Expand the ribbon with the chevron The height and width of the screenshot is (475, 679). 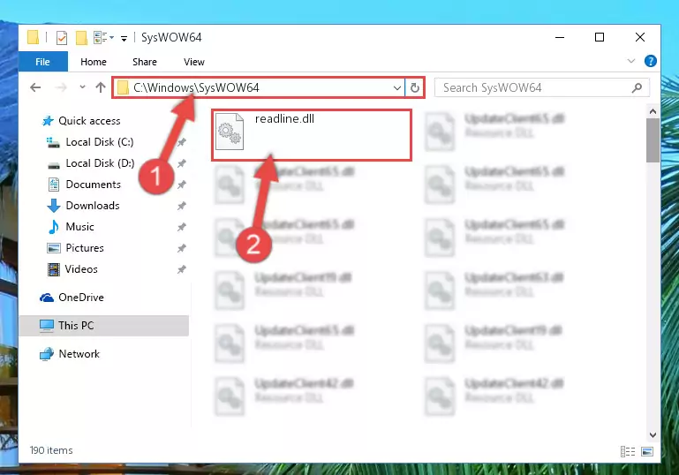[x=631, y=61]
